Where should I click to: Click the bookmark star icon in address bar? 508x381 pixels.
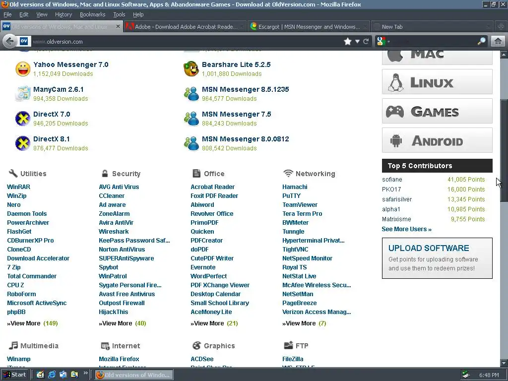(x=348, y=42)
